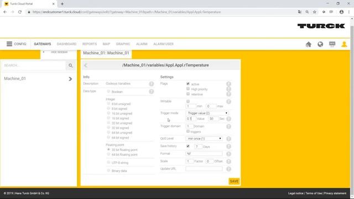Select 64 bit floating point type

click(108, 154)
